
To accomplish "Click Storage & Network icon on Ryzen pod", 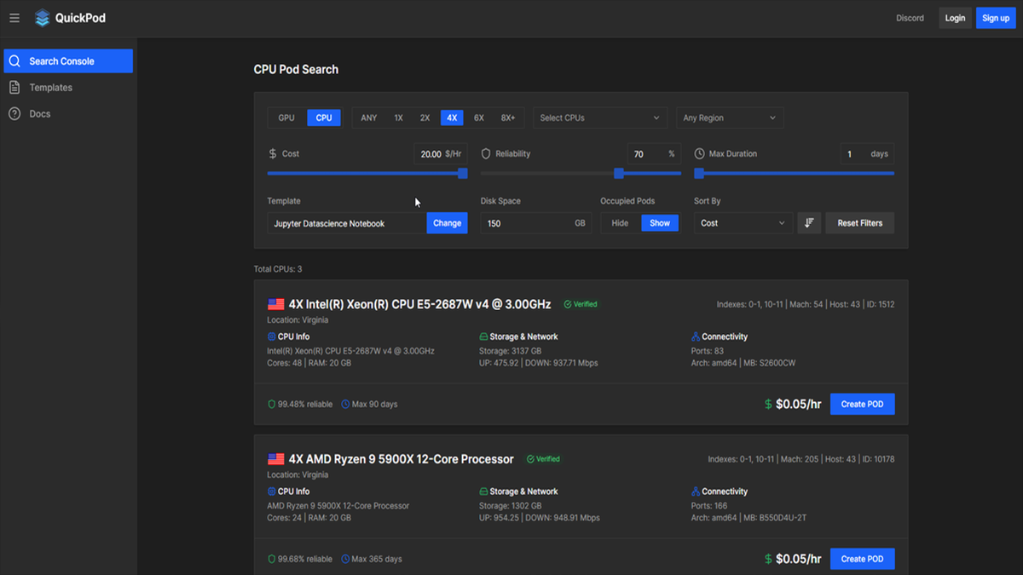I will [484, 492].
